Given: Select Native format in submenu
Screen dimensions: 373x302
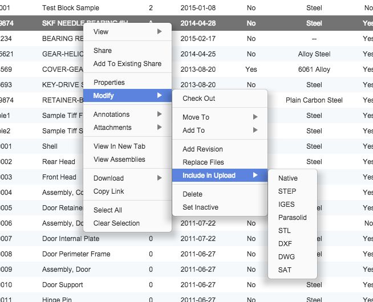Looking at the screenshot, I should [x=288, y=178].
